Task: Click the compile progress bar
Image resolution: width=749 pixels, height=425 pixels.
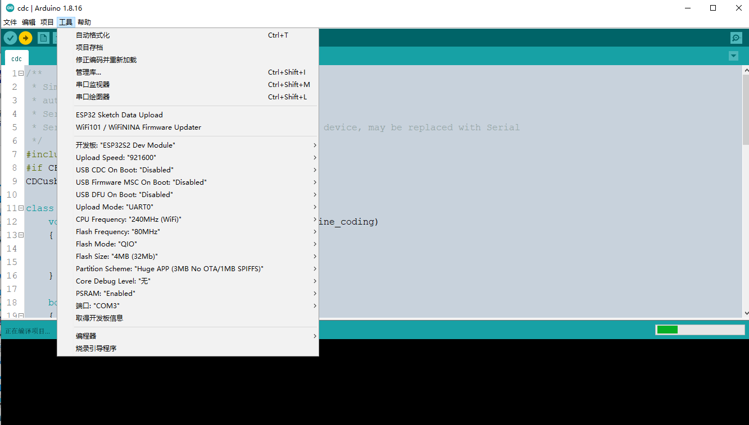Action: click(700, 330)
